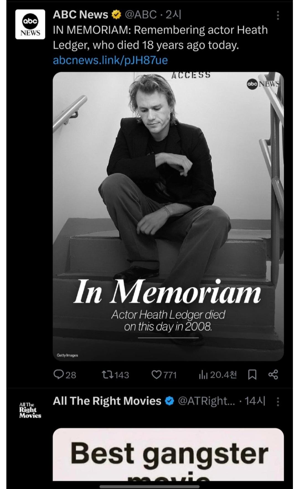Image resolution: width=299 pixels, height=489 pixels.
Task: Reply to the ABC News tweet
Action: tap(64, 375)
